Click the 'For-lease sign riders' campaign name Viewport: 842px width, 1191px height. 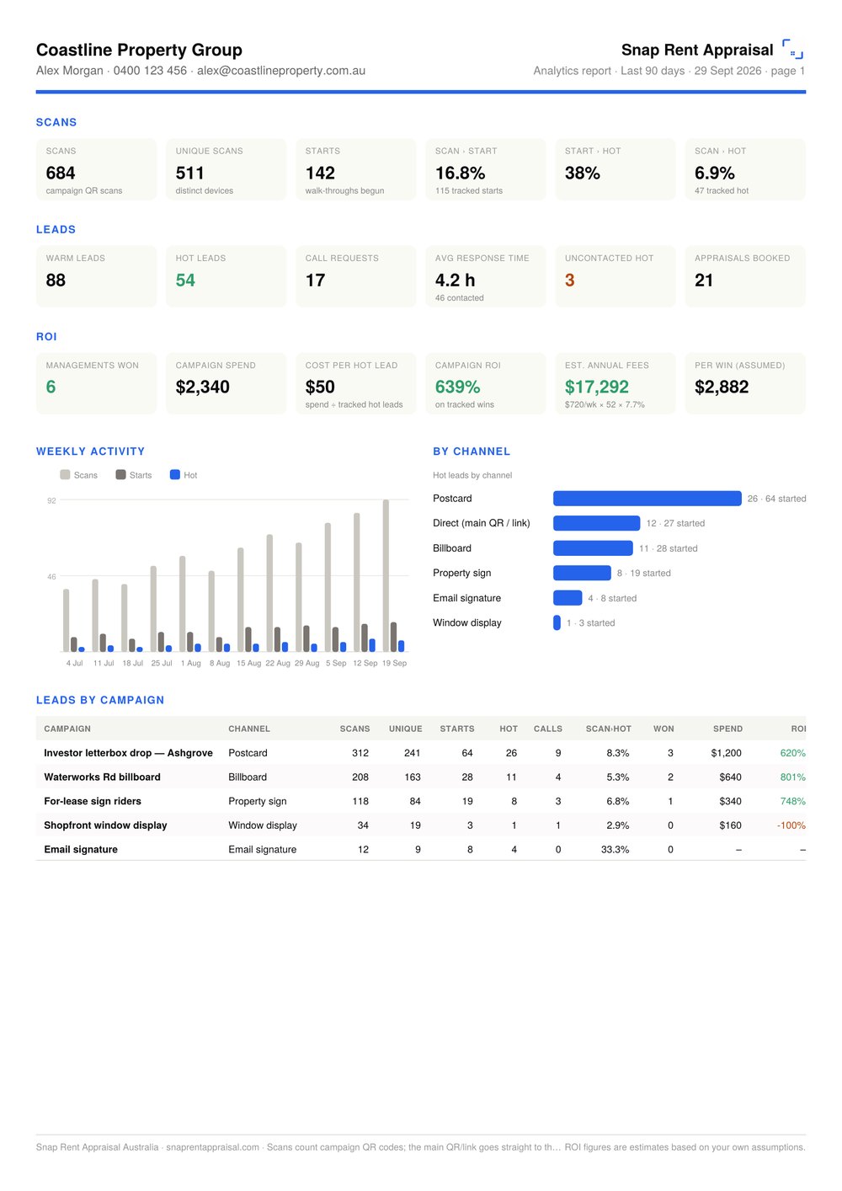[93, 801]
